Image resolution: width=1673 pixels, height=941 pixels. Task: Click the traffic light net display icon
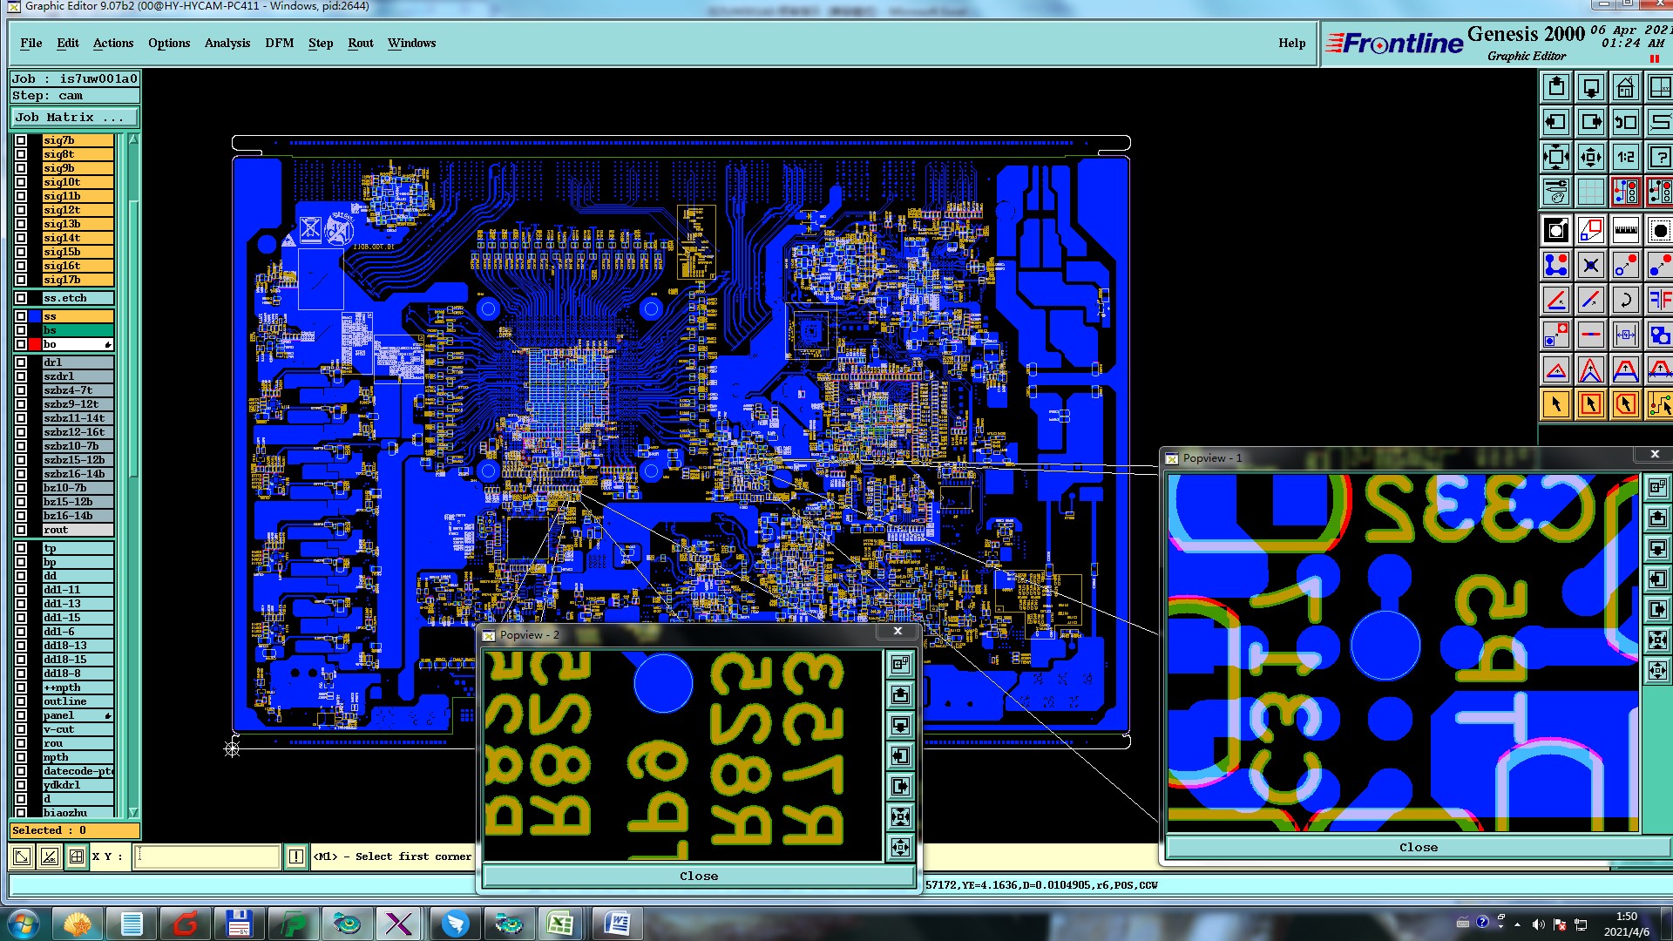point(1626,192)
